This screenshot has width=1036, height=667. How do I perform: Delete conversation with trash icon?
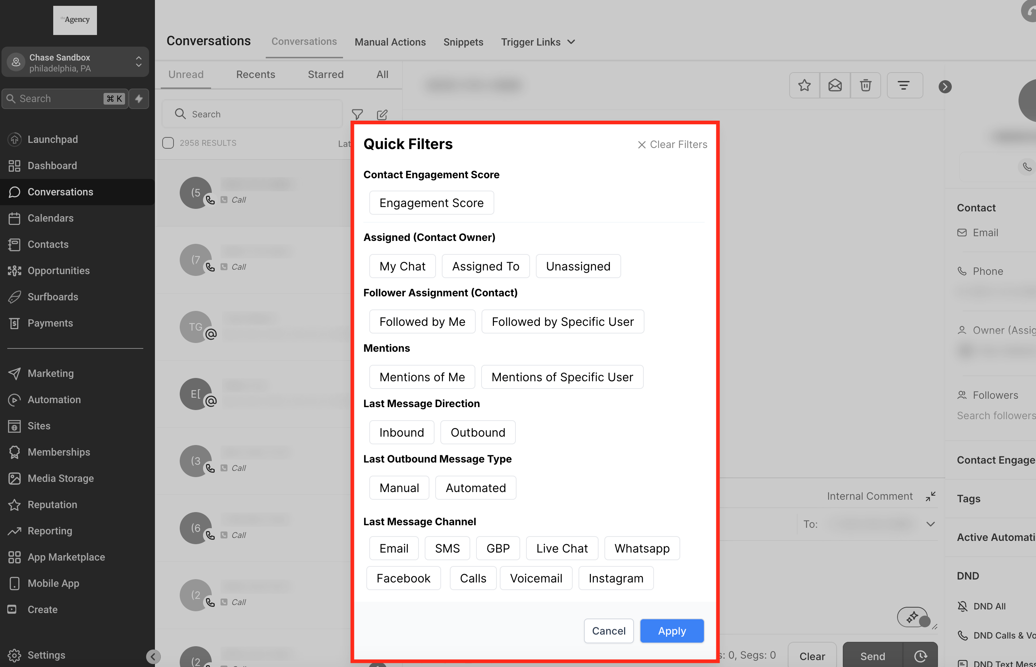pos(865,85)
